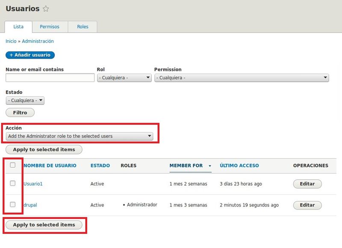Open the Lista tab
This screenshot has height=248, width=342.
[18, 27]
